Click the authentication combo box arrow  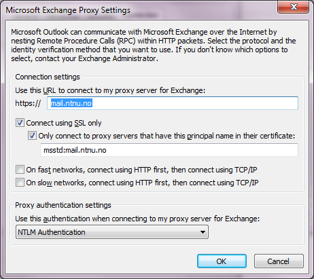pyautogui.click(x=203, y=232)
